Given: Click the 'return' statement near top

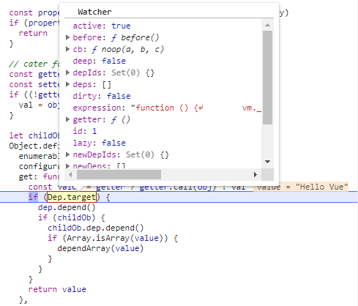Looking at the screenshot, I should tap(33, 33).
